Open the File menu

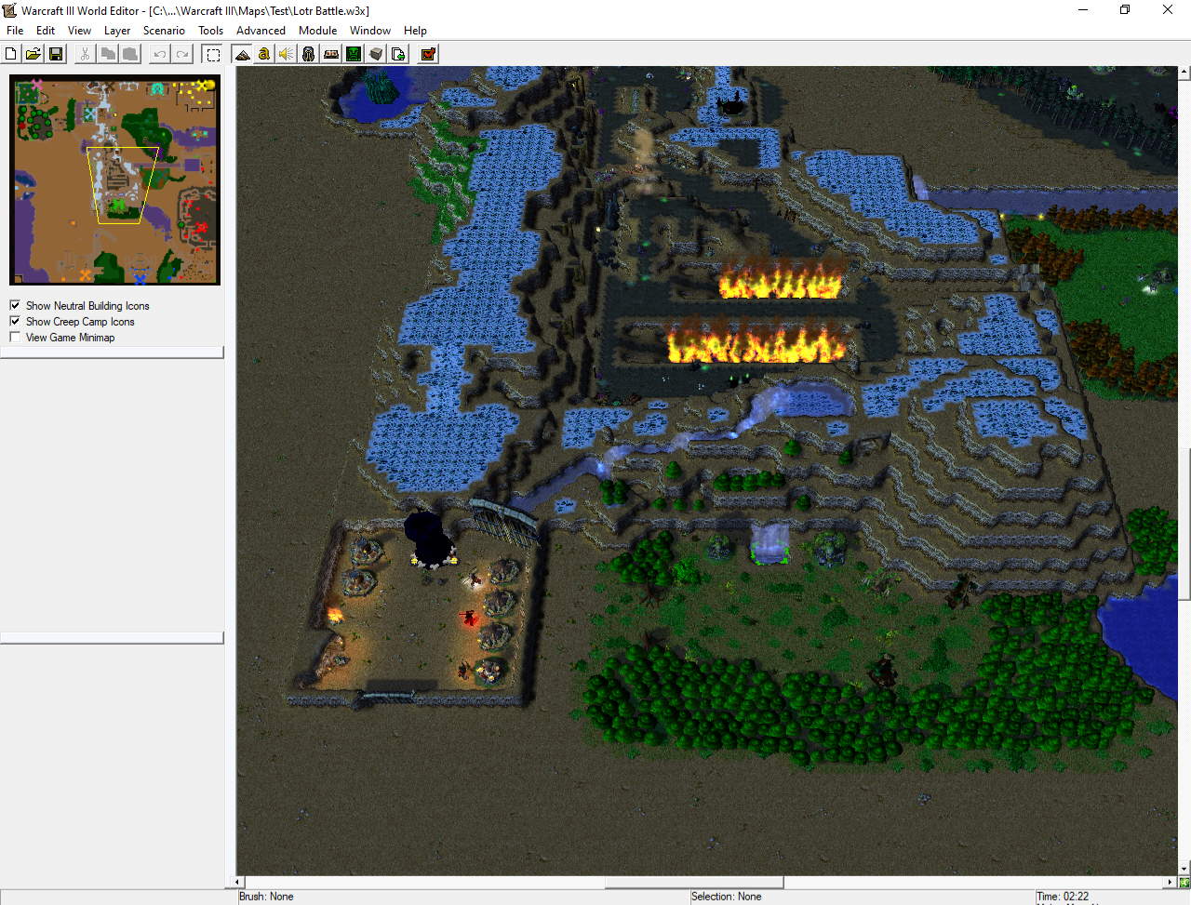click(15, 31)
